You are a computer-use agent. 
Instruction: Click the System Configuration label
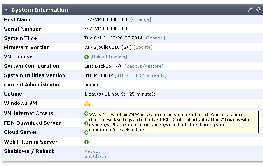click(x=31, y=66)
